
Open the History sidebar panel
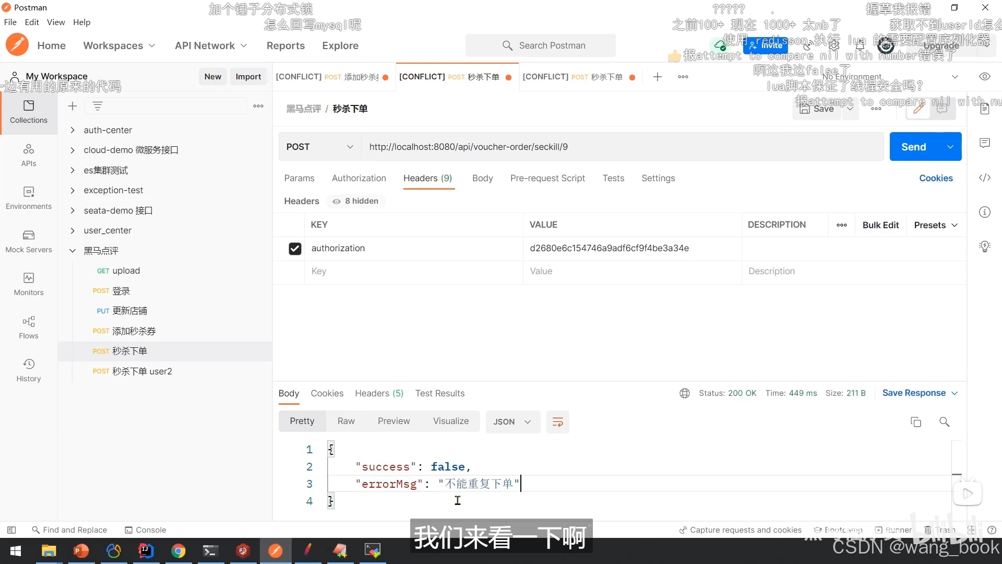[x=29, y=370]
